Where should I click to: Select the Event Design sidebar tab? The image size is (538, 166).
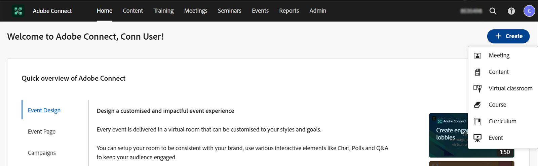(44, 110)
